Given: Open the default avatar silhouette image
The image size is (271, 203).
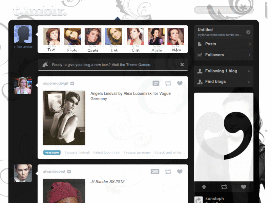Looking at the screenshot, I should [x=23, y=34].
